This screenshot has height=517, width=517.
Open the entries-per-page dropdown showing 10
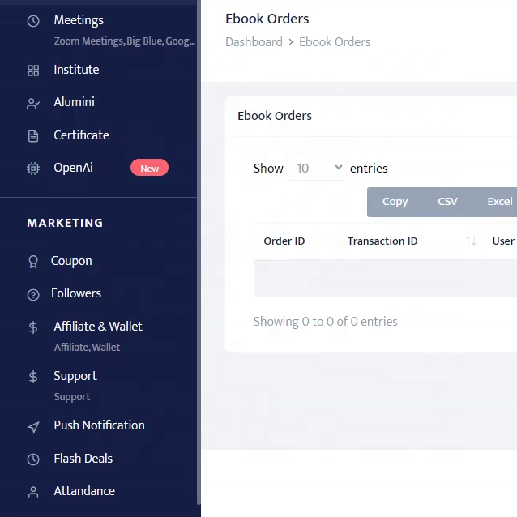(316, 169)
